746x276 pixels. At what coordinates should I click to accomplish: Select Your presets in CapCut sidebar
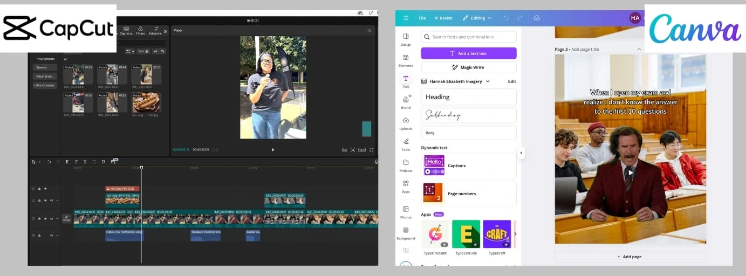click(45, 59)
